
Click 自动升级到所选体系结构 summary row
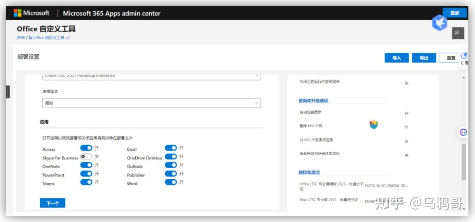click(354, 154)
